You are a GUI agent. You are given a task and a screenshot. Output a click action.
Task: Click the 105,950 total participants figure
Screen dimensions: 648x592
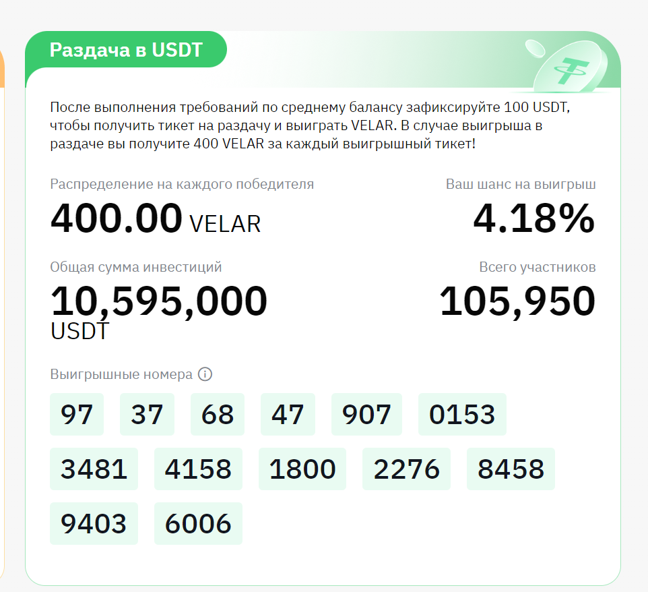point(517,301)
